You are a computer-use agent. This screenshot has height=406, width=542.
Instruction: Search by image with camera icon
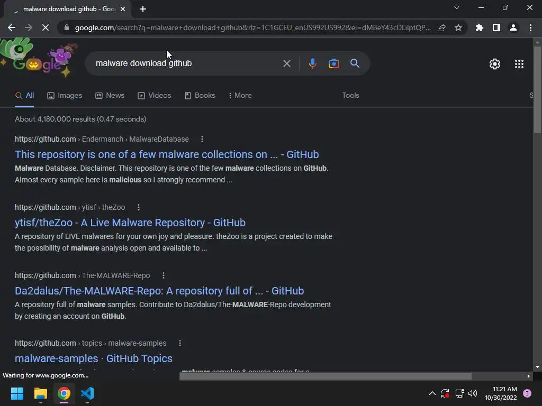[333, 63]
